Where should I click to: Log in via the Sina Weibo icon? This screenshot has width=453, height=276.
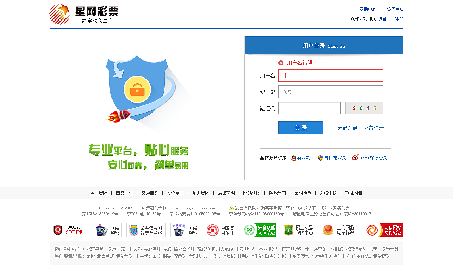coord(370,158)
